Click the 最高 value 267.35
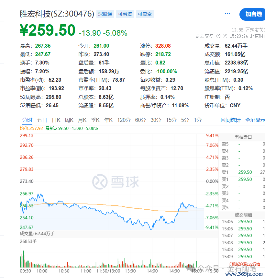 point(43,46)
